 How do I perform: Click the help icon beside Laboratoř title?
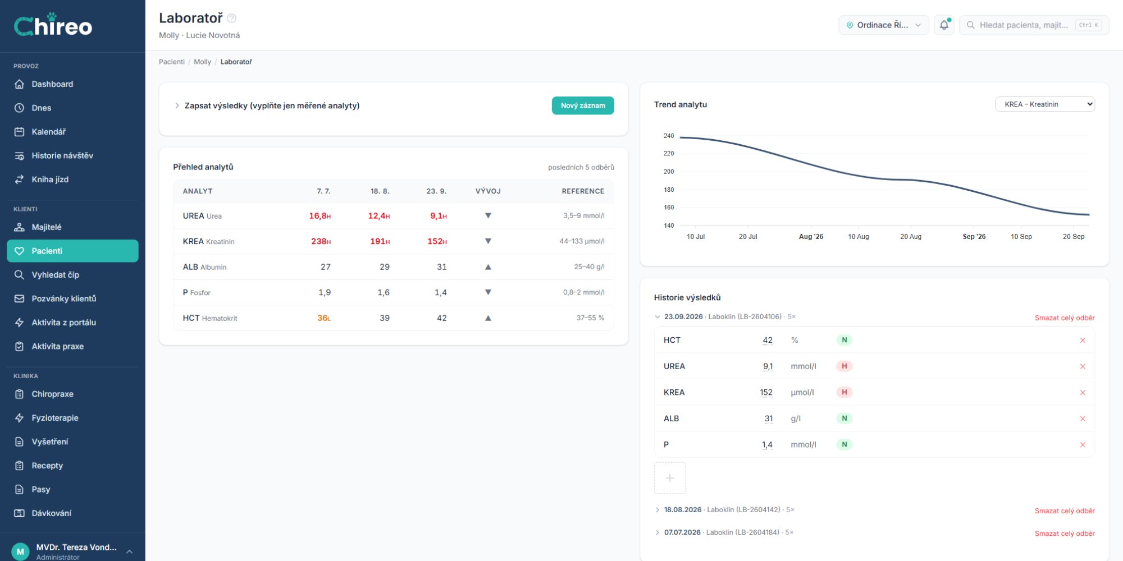tap(231, 19)
